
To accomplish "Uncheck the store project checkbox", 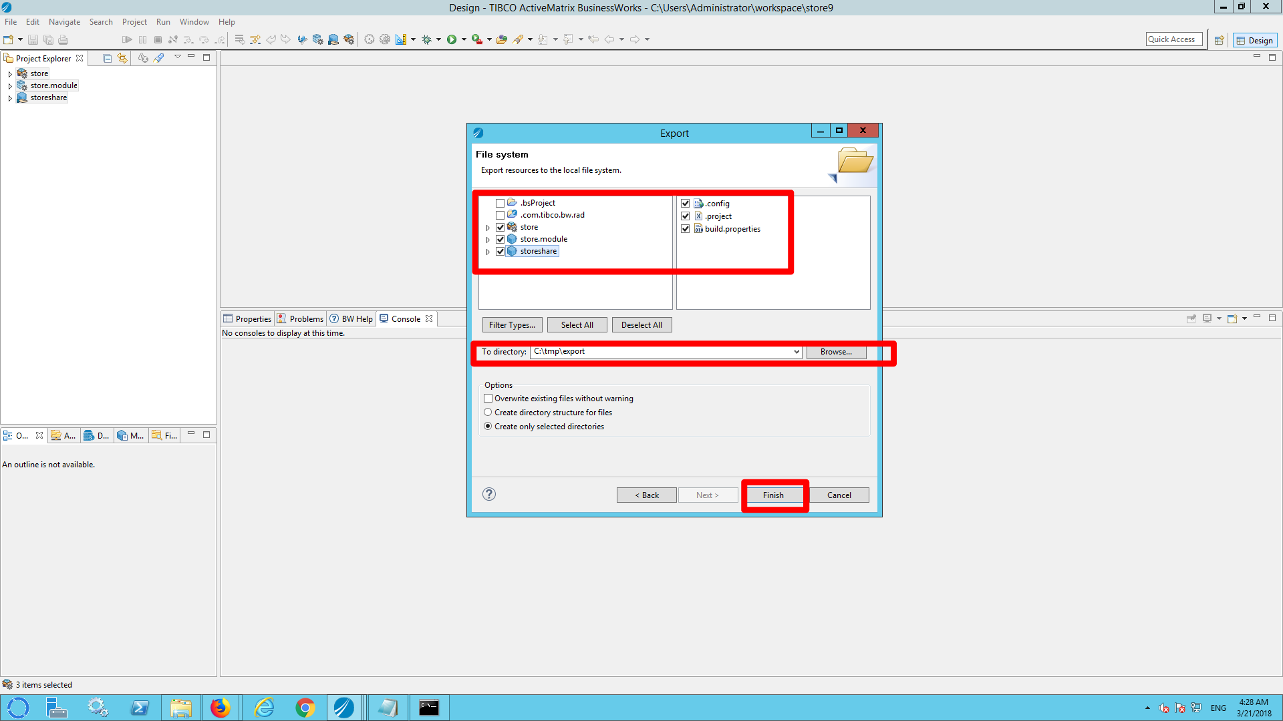I will pos(500,227).
